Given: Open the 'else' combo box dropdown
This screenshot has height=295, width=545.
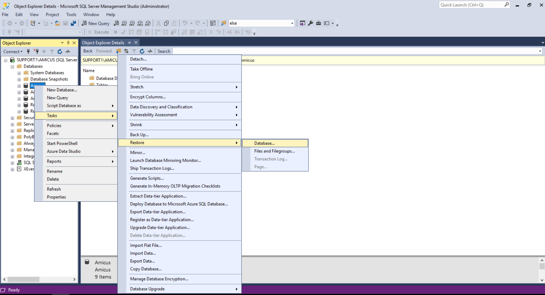Looking at the screenshot, I should 292,23.
